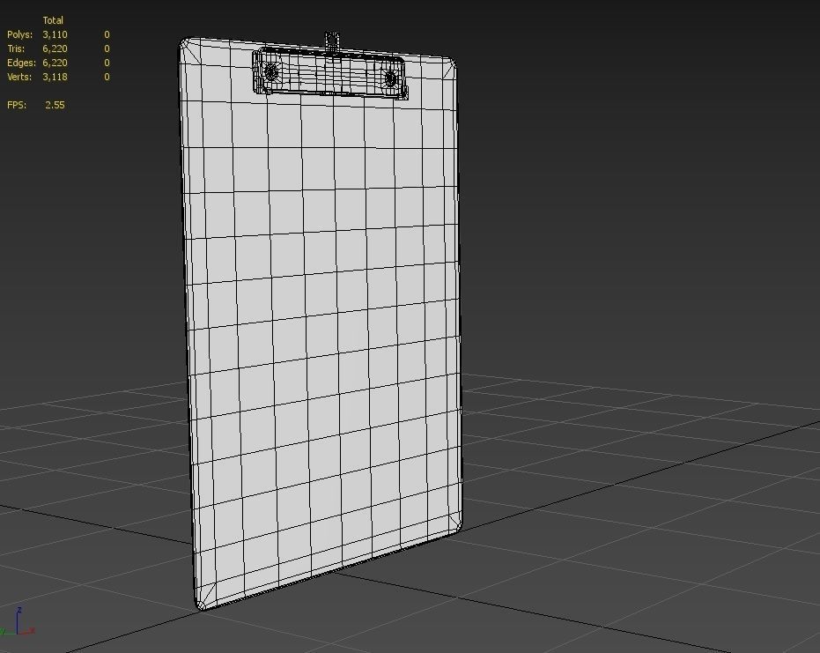Viewport: 820px width, 653px height.
Task: Click the hanging hole loop atop the clip
Action: tap(332, 41)
